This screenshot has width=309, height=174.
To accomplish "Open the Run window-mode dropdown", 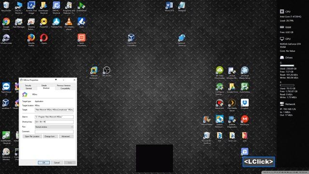I will point(54,127).
